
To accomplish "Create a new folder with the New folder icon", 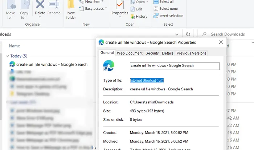I will tap(71, 4).
